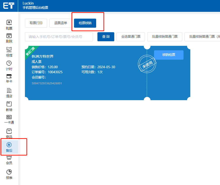Open the 年卡 annual card icon
Image resolution: width=220 pixels, height=185 pixels.
(9, 76)
